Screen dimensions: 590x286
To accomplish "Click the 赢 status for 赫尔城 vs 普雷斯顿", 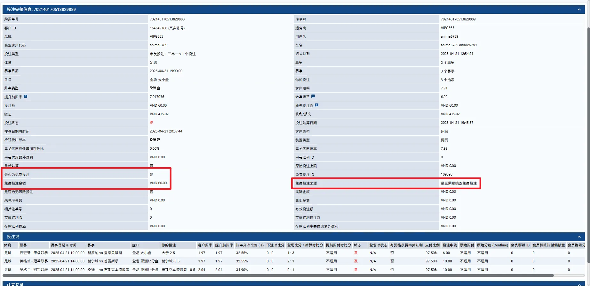I will click(356, 261).
